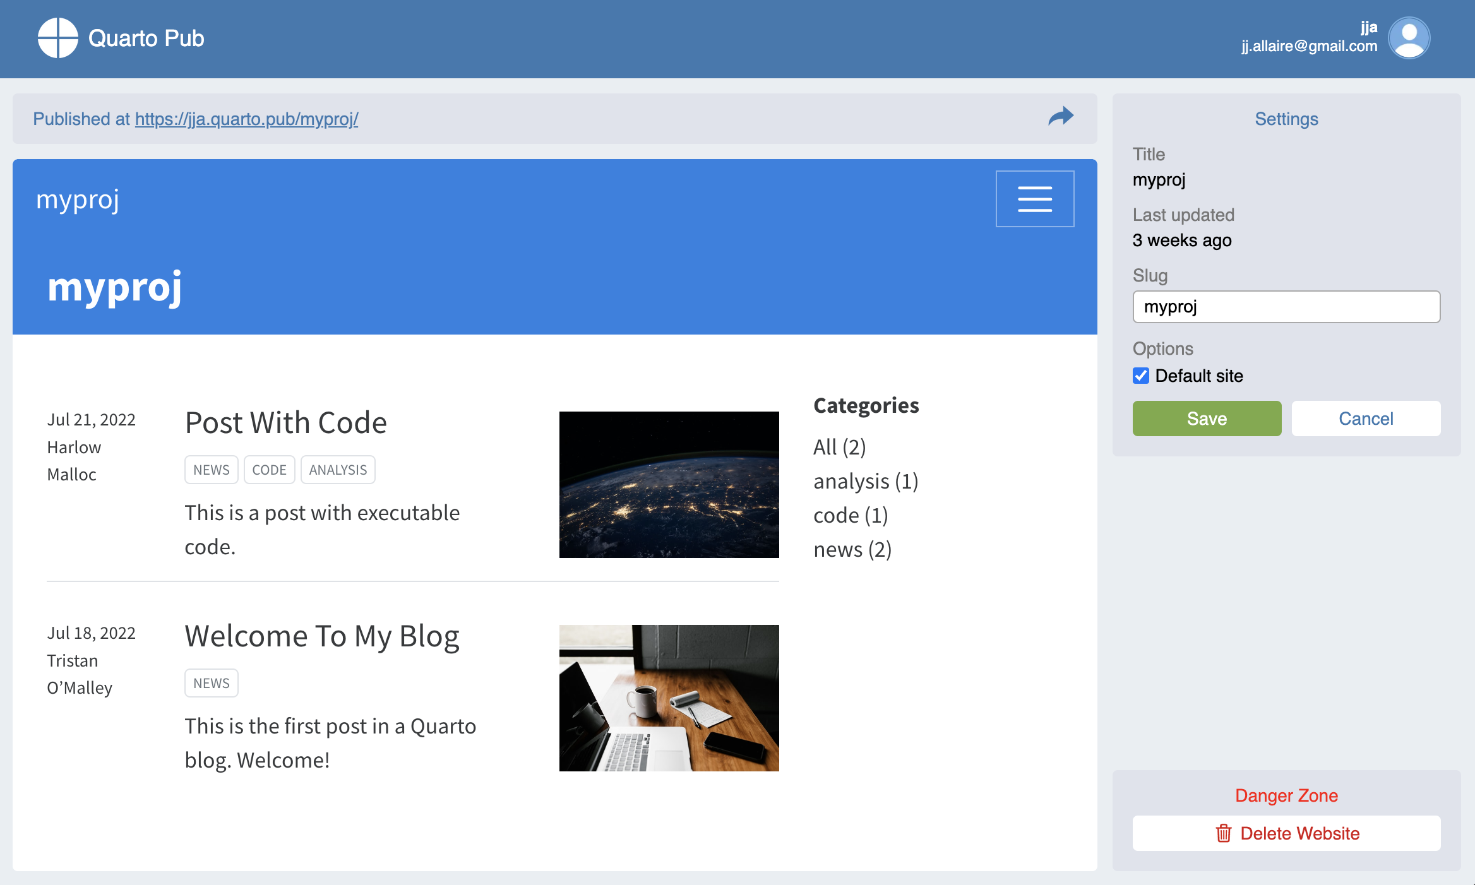This screenshot has height=885, width=1475.
Task: Open the Post With Code title
Action: pos(285,422)
